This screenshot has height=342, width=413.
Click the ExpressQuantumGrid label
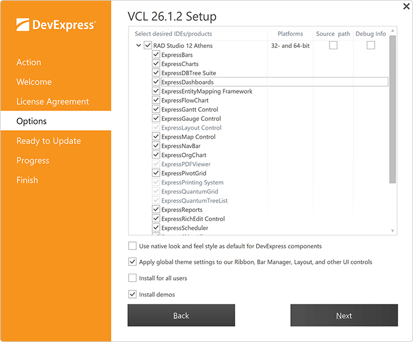[x=189, y=192]
